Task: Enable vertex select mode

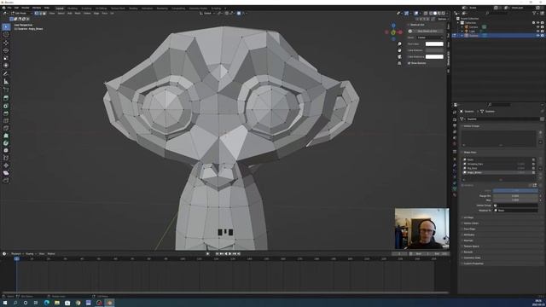Action: coord(36,14)
